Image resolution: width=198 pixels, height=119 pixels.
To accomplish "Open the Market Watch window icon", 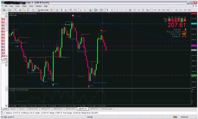I will tap(16, 10).
